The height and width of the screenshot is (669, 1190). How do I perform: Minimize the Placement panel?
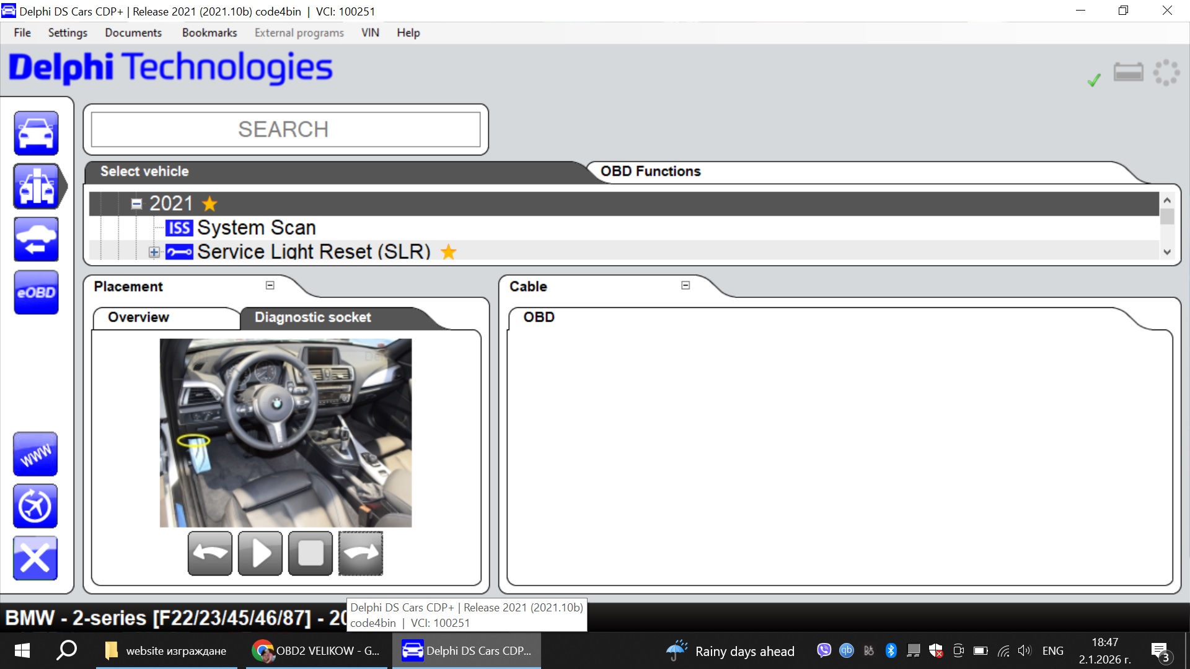click(270, 286)
